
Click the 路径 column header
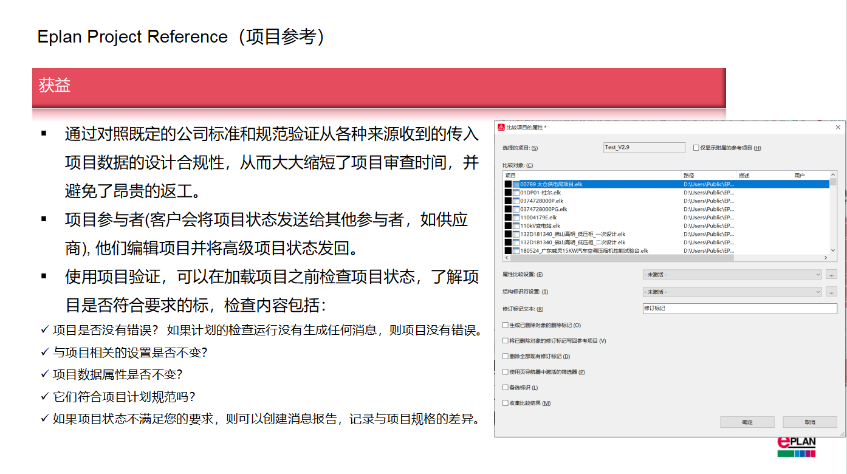click(709, 176)
